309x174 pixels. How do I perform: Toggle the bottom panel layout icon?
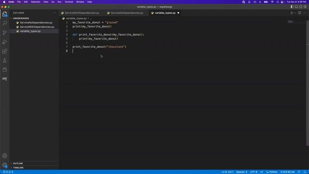tap(296, 7)
